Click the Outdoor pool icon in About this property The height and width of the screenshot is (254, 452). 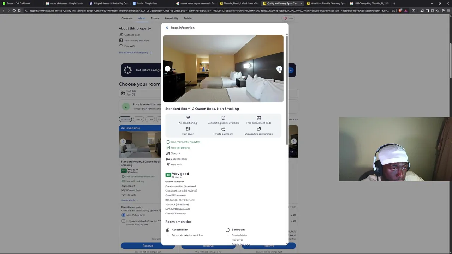click(x=121, y=35)
